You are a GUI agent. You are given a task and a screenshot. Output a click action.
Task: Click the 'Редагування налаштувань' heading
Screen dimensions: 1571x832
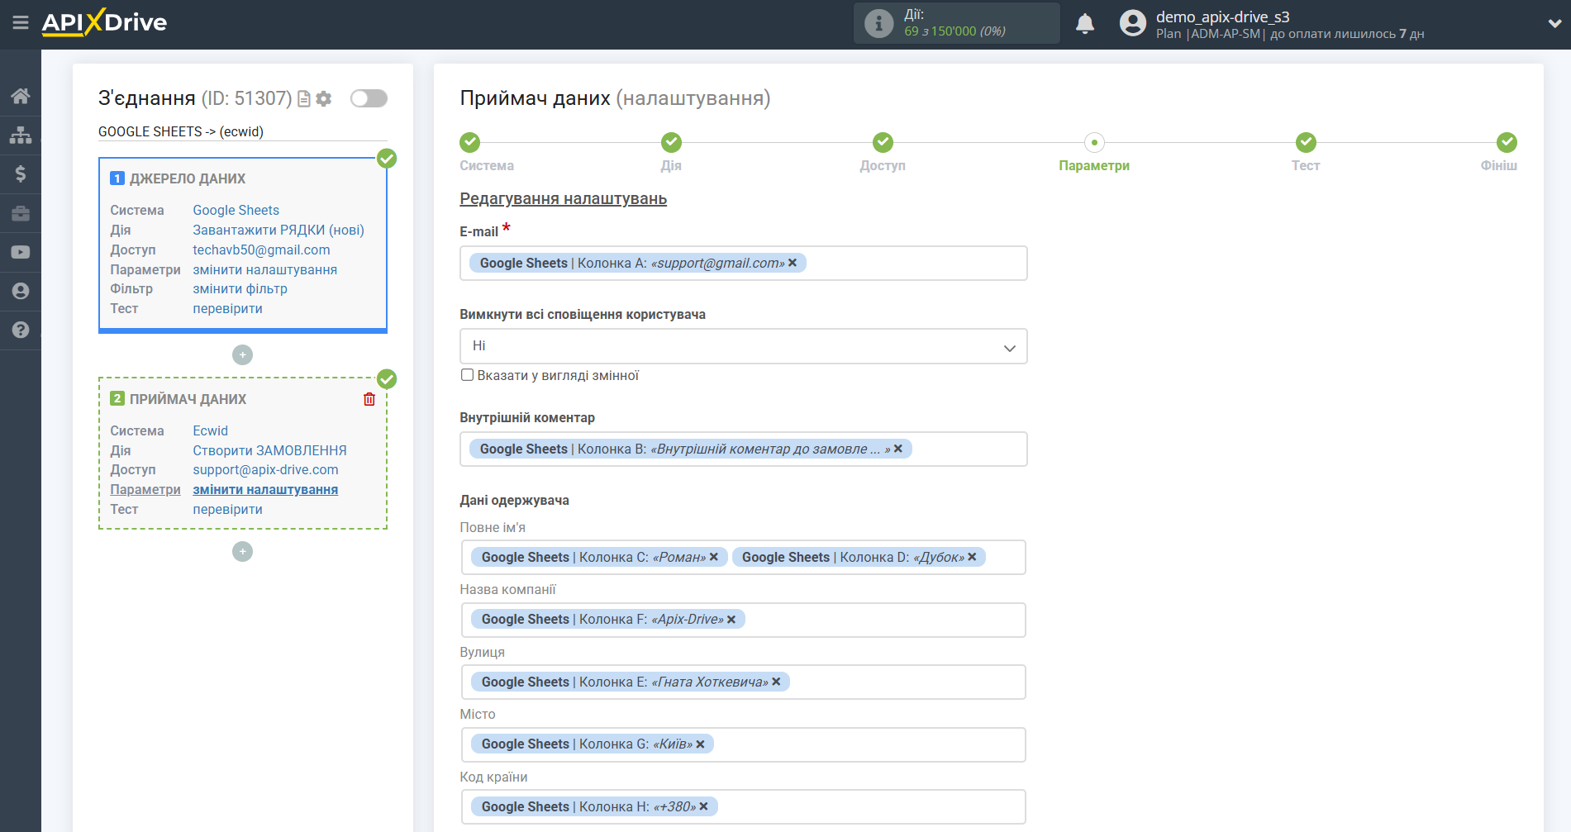[x=563, y=199]
